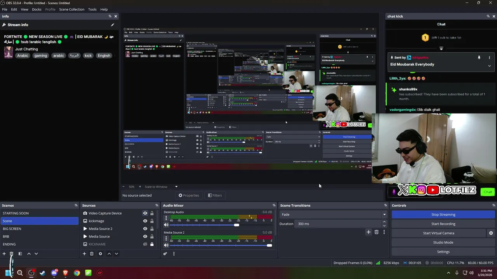Screen dimensions: 497x279
Task: Undock the Controls panel icon
Action: (494, 205)
